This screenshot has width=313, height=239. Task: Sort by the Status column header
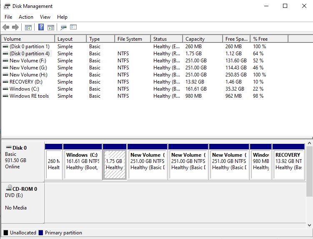click(x=167, y=39)
